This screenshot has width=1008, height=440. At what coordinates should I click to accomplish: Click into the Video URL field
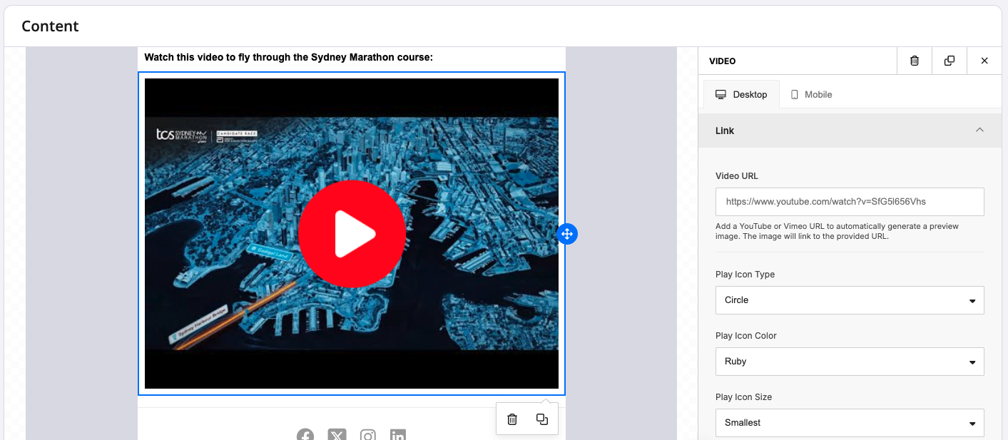pyautogui.click(x=849, y=202)
